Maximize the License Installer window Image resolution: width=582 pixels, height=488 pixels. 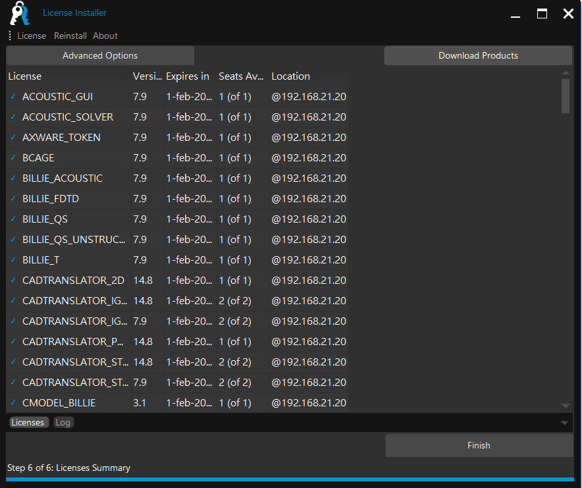click(x=542, y=14)
